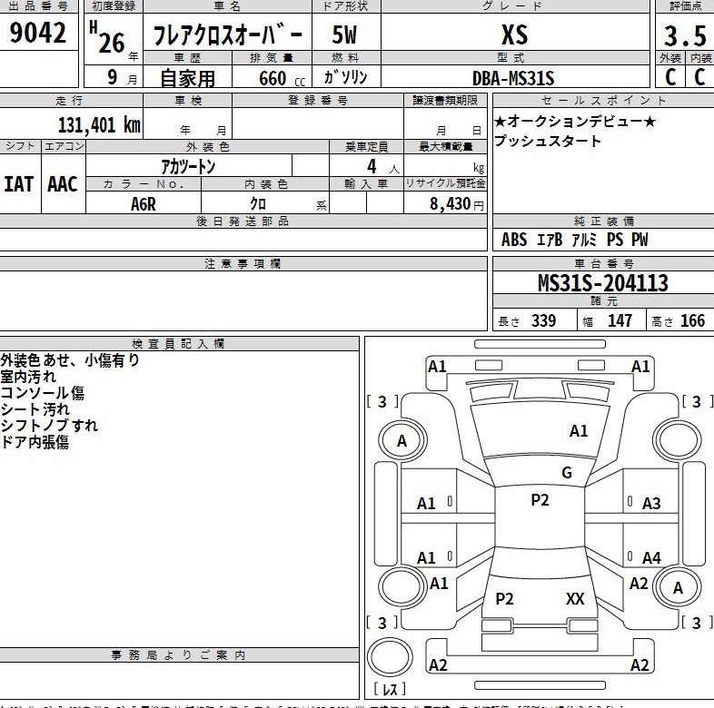
Task: Click the リサイクル預託金 header
Action: (x=445, y=183)
